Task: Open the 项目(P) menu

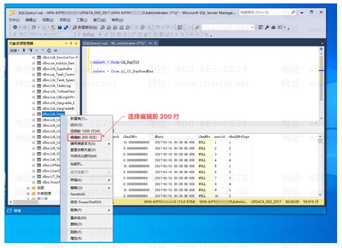Action: [x=65, y=20]
